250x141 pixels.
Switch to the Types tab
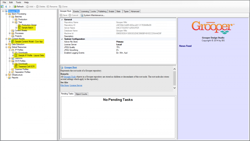click(x=126, y=12)
